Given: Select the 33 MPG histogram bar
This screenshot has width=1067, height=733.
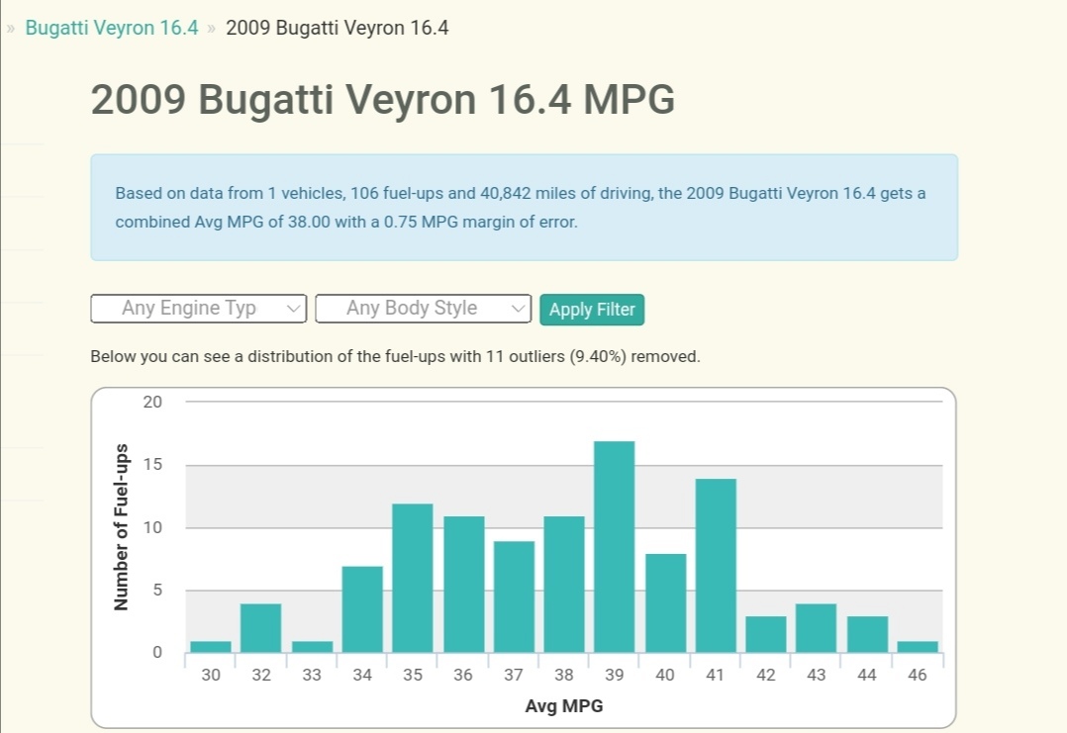Looking at the screenshot, I should click(x=313, y=647).
